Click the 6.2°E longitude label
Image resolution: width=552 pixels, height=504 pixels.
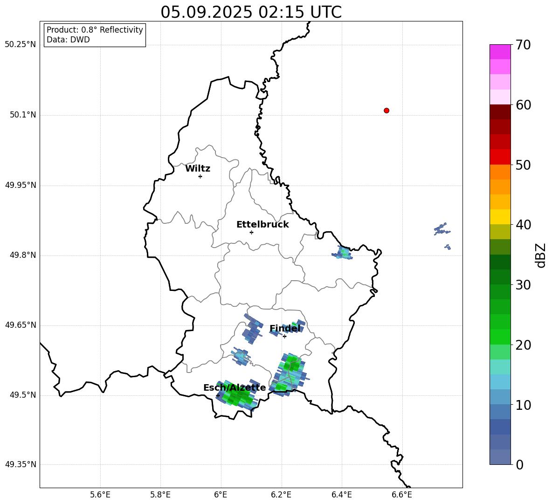pyautogui.click(x=281, y=495)
